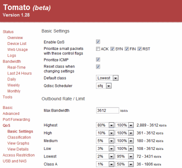
Task: Open Access Restriction section
Action: coord(19,155)
